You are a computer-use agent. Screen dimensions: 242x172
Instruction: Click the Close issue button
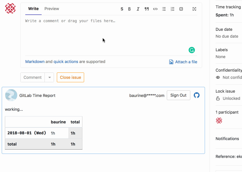[x=70, y=77]
